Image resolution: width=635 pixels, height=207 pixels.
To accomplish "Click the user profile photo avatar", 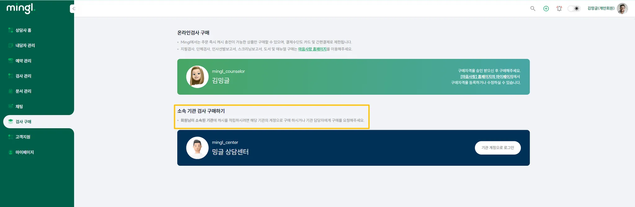I will 622,8.
